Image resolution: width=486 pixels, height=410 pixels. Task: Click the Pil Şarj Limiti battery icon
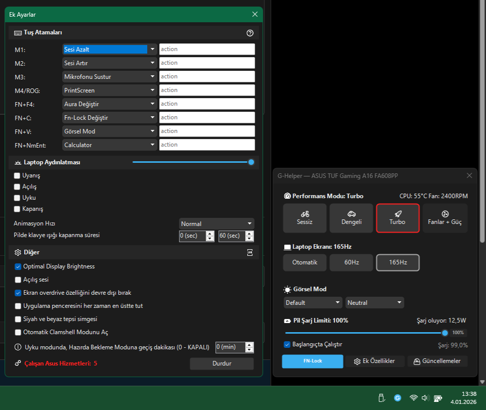point(287,321)
